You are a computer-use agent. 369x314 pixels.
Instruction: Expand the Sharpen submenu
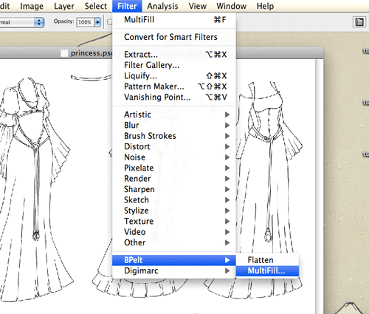click(x=174, y=189)
